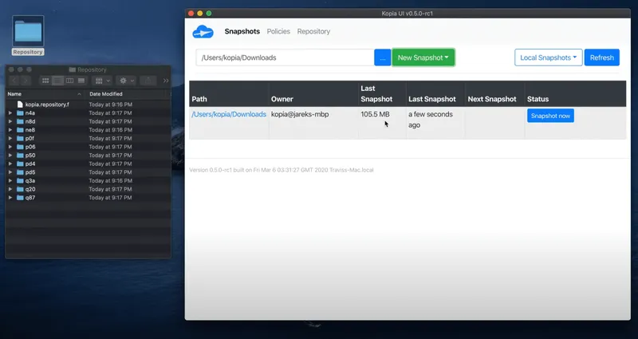Switch Finder to icon view
This screenshot has width=638, height=339.
(45, 81)
